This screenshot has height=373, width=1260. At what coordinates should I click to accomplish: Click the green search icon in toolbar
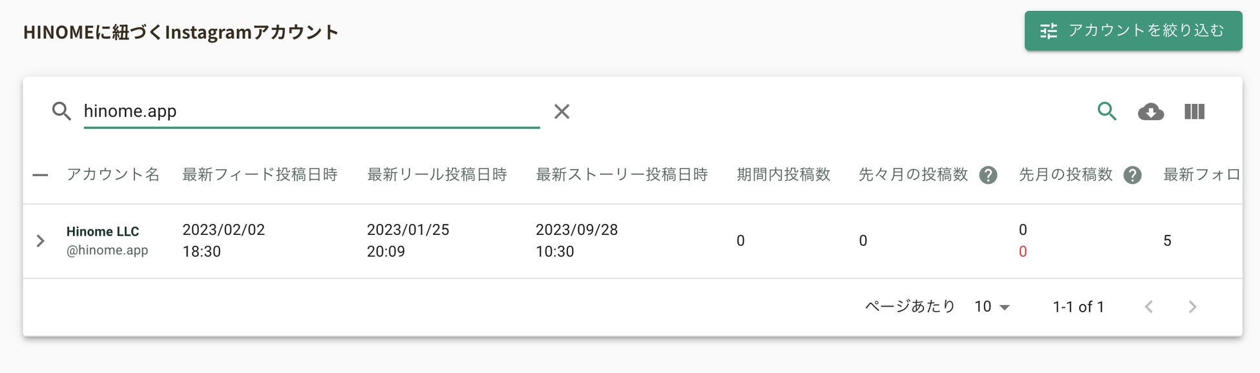(x=1107, y=112)
